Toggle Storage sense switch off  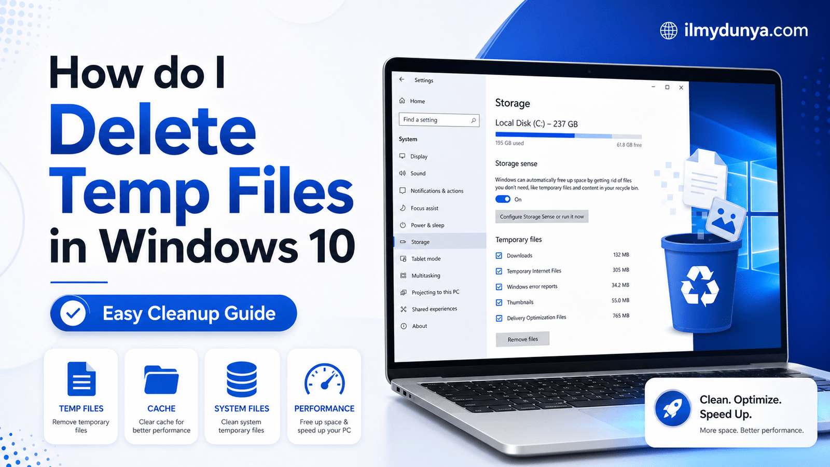pyautogui.click(x=503, y=199)
